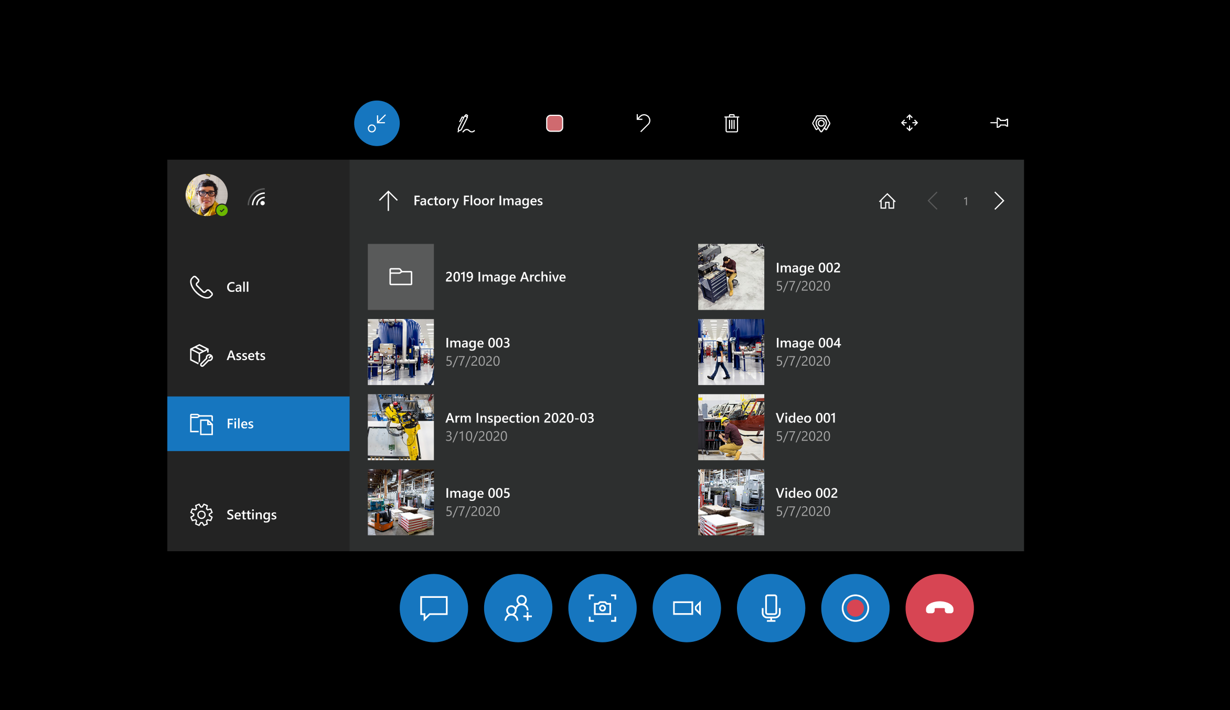Viewport: 1230px width, 710px height.
Task: Click the annotation/draw tool icon
Action: point(465,123)
